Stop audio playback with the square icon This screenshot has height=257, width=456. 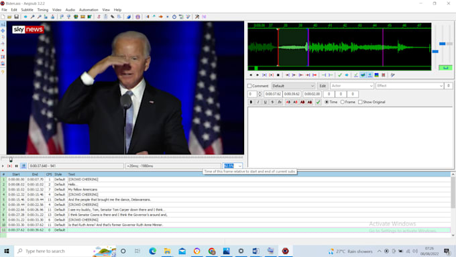(x=278, y=75)
